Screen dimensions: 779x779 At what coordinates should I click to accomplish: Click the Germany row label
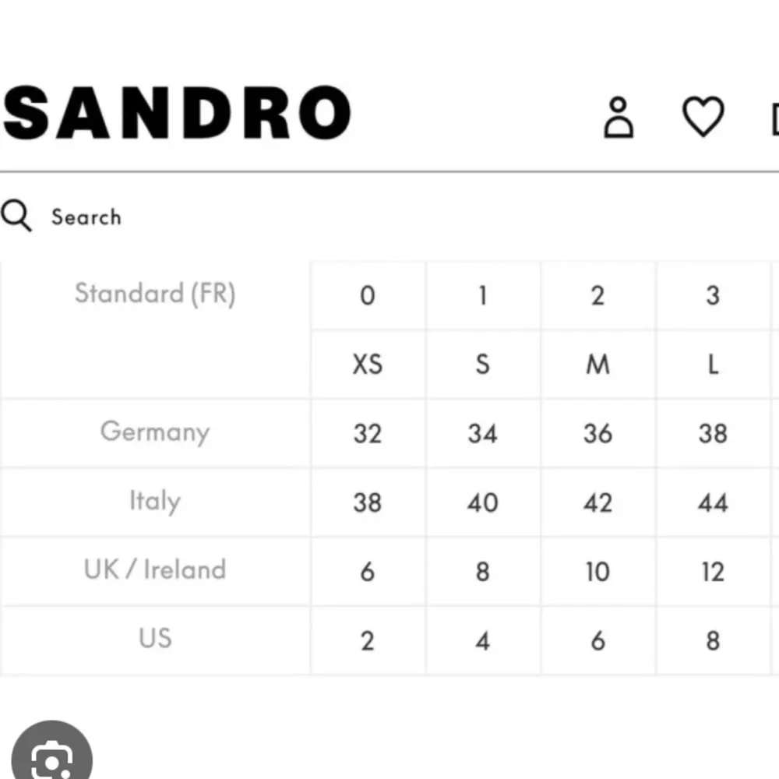pyautogui.click(x=155, y=432)
